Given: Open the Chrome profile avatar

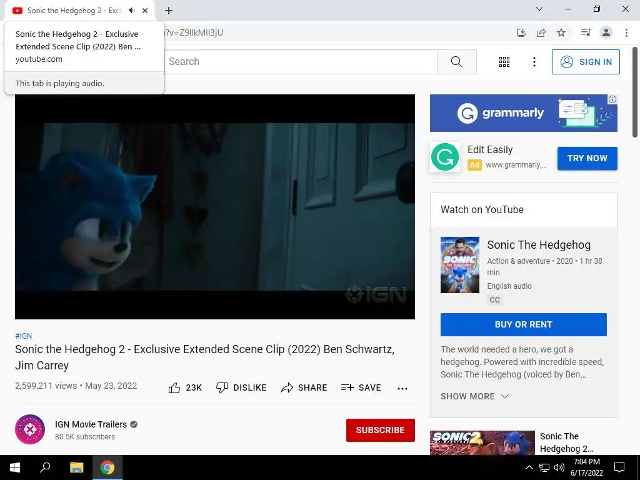Looking at the screenshot, I should tap(606, 32).
